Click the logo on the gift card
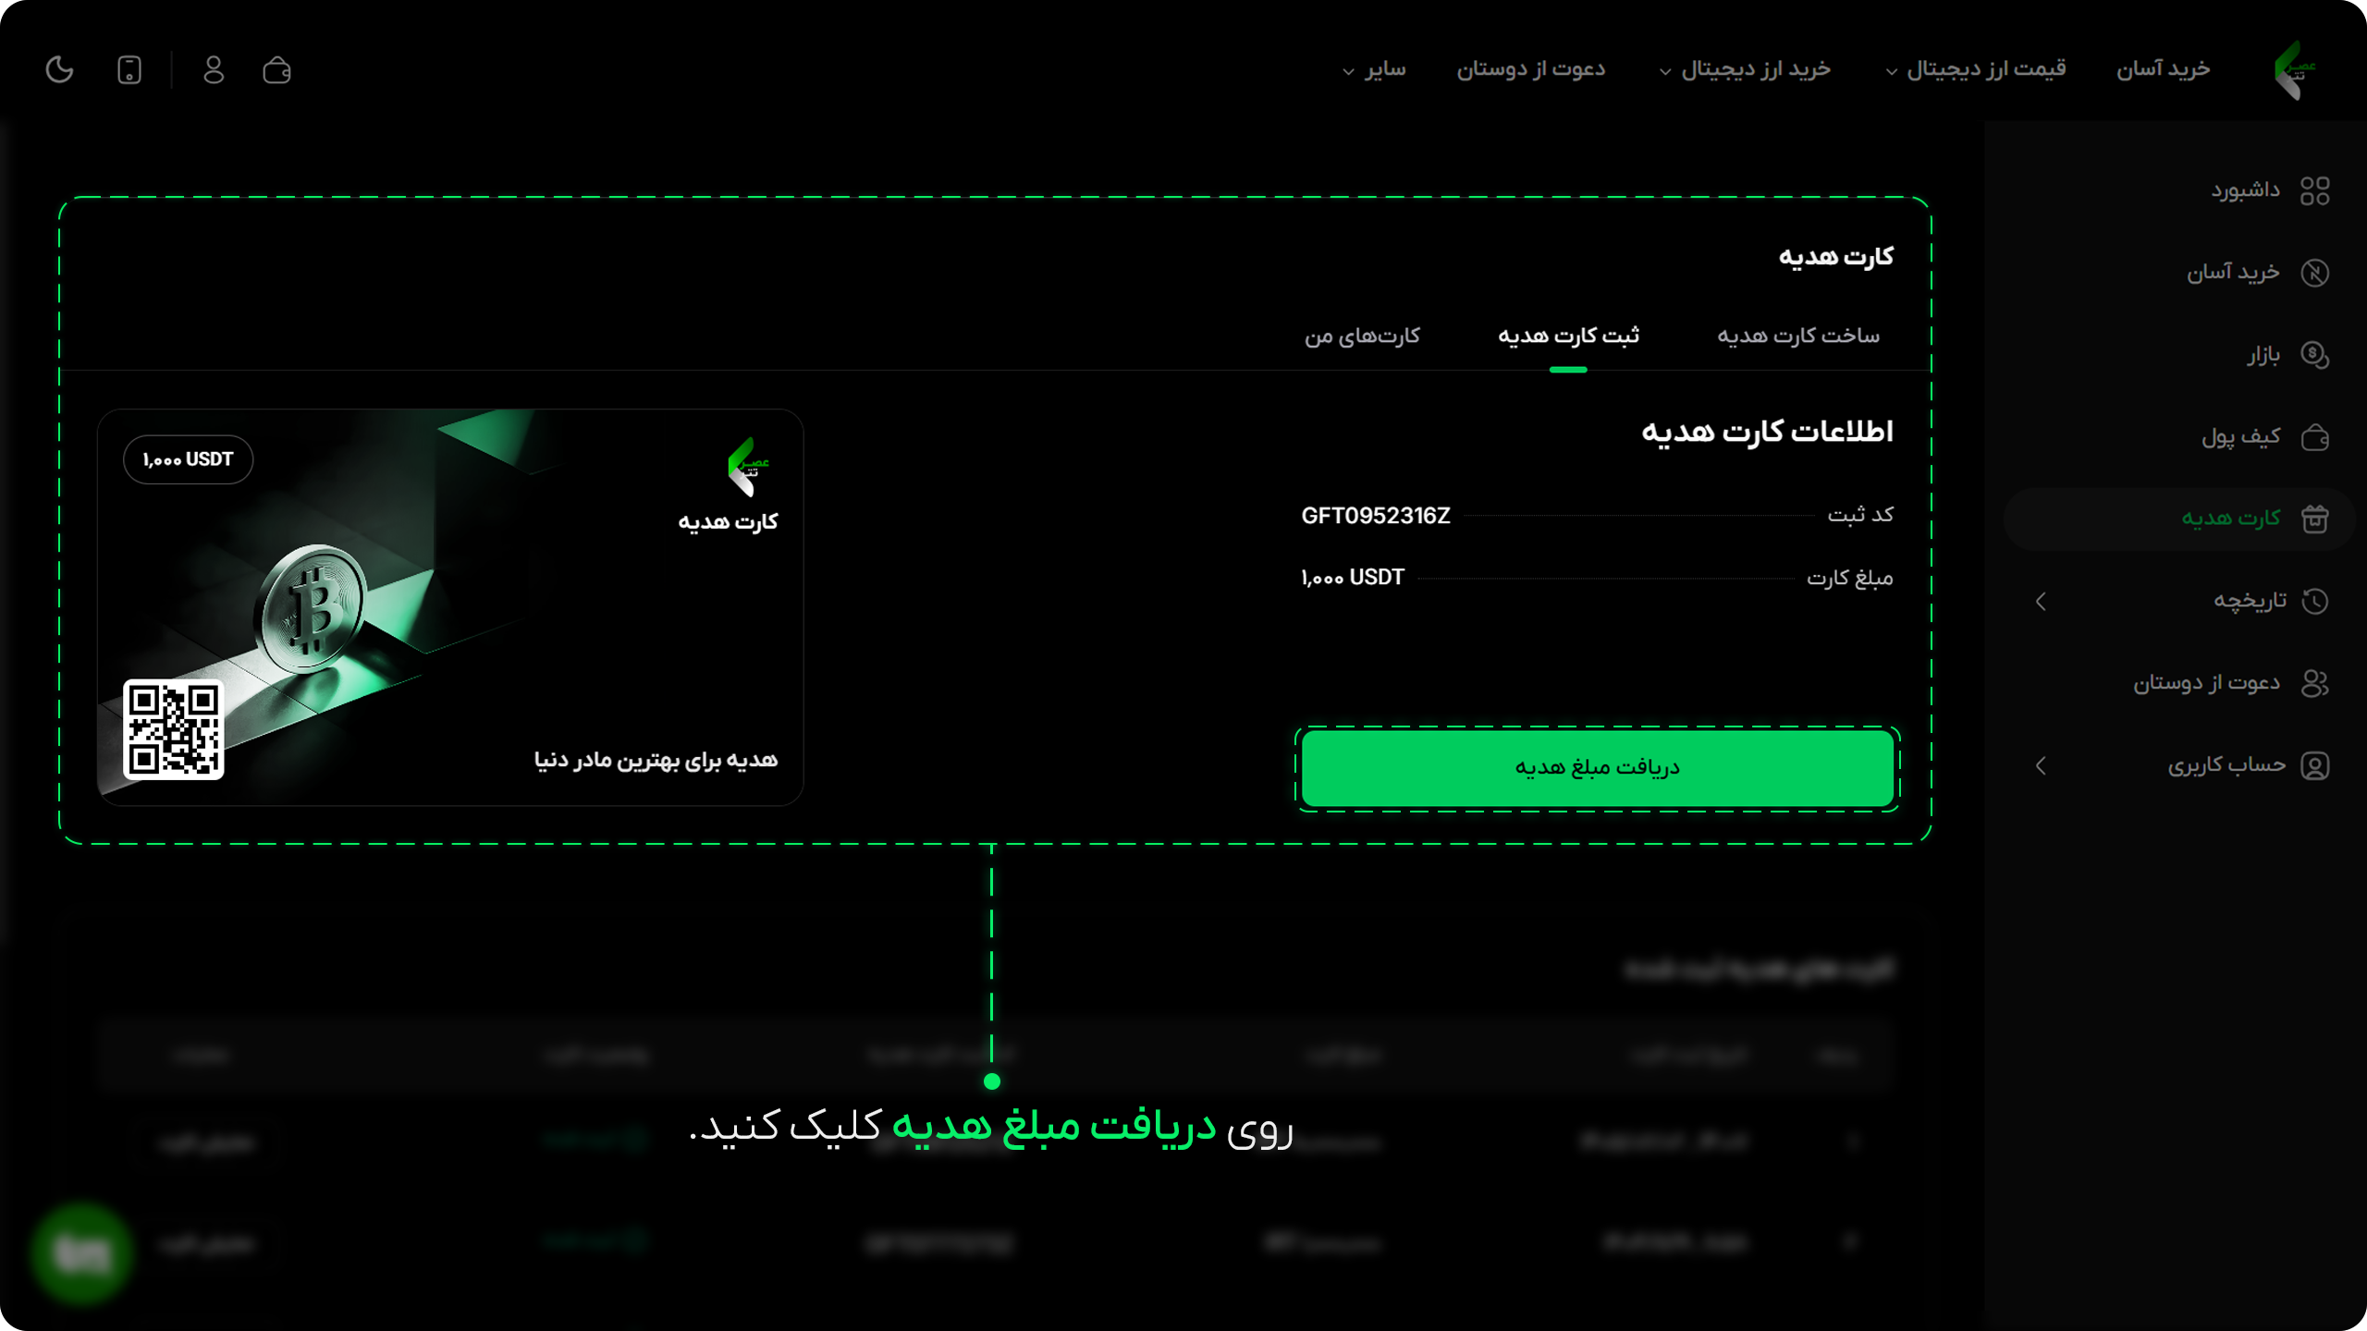The height and width of the screenshot is (1331, 2367). pyautogui.click(x=747, y=467)
